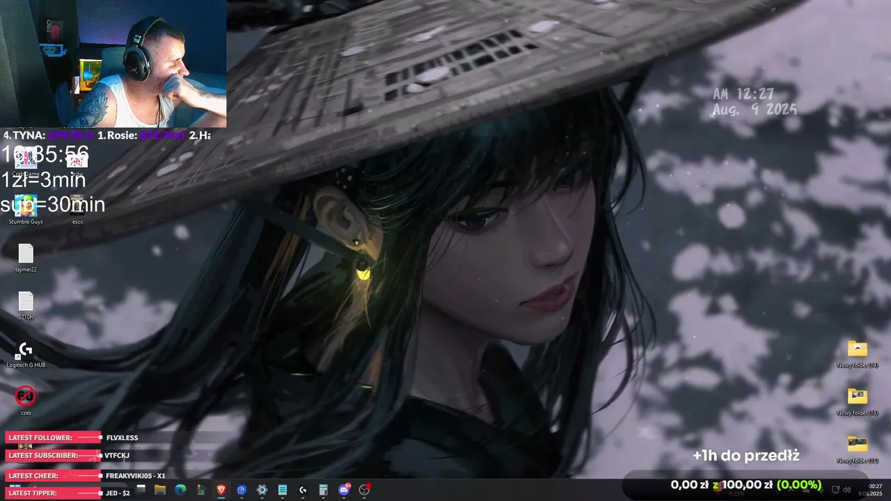Click the 4.TYNA donor ticker entry
Image resolution: width=891 pixels, height=501 pixels.
coord(49,135)
